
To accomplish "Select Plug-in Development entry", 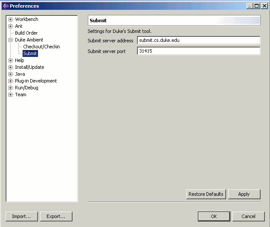I will pos(36,81).
